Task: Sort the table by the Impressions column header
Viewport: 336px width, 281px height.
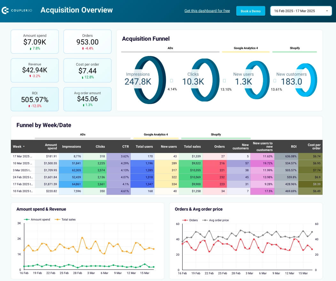Action: (71, 147)
